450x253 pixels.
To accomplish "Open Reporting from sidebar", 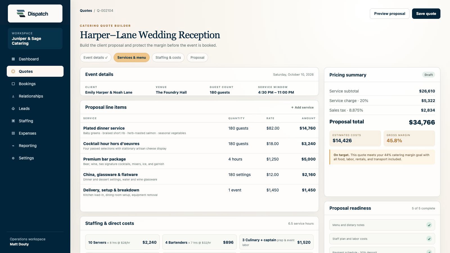I will (x=35, y=146).
